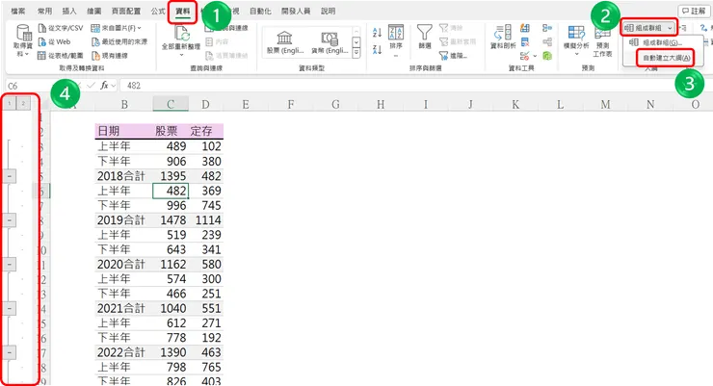Open the 組成群組 dropdown arrow
Viewport: 713px width, 386px height.
[670, 28]
